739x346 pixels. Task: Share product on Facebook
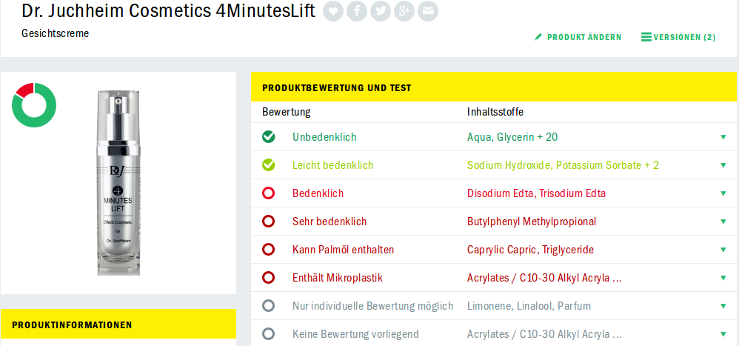pyautogui.click(x=357, y=11)
